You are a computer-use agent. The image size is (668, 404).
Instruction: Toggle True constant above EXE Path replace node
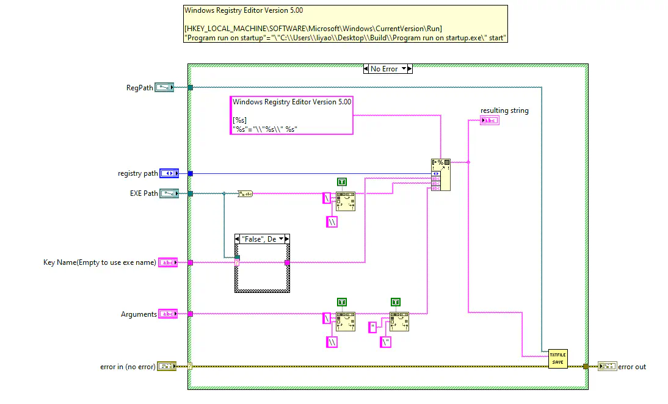click(x=342, y=182)
